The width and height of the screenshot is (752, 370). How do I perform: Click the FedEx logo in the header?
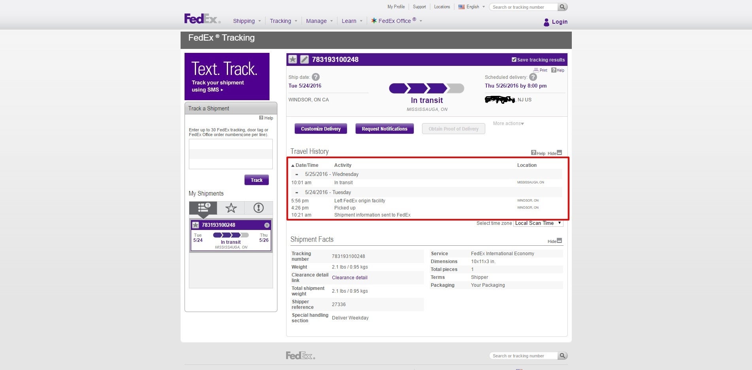pyautogui.click(x=202, y=19)
